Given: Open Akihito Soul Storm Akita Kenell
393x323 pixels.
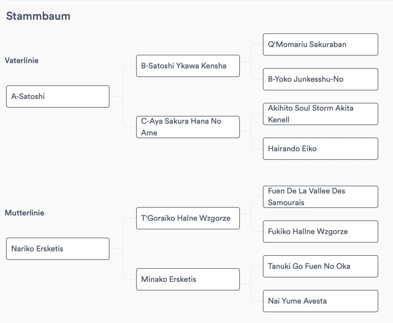Looking at the screenshot, I should [x=320, y=114].
